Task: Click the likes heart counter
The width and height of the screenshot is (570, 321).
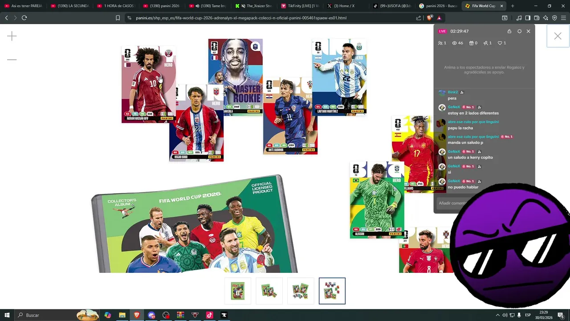Action: coord(502,43)
